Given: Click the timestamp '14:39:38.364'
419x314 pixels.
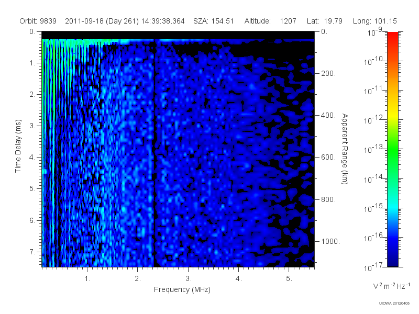Looking at the screenshot, I should (163, 21).
